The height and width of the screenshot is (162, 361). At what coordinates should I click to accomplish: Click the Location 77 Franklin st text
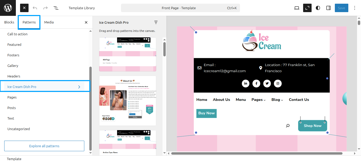click(290, 68)
